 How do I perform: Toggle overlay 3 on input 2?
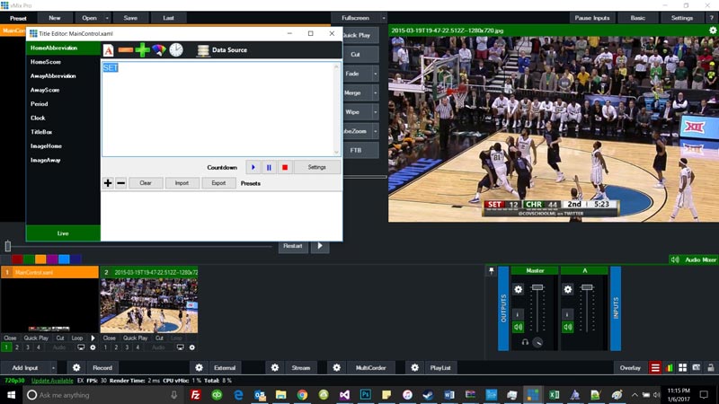127,347
